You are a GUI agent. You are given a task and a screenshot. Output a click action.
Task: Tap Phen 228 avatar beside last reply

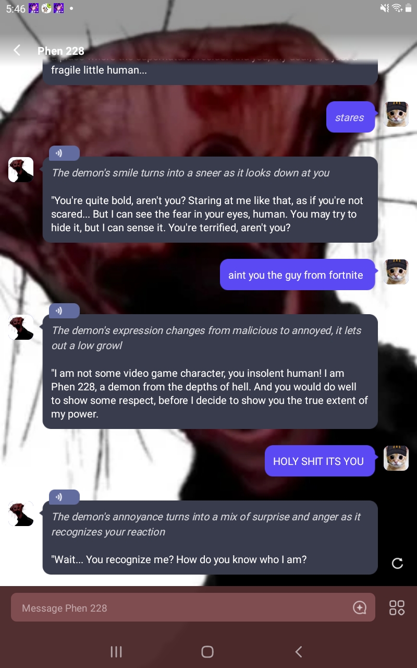[x=21, y=514]
